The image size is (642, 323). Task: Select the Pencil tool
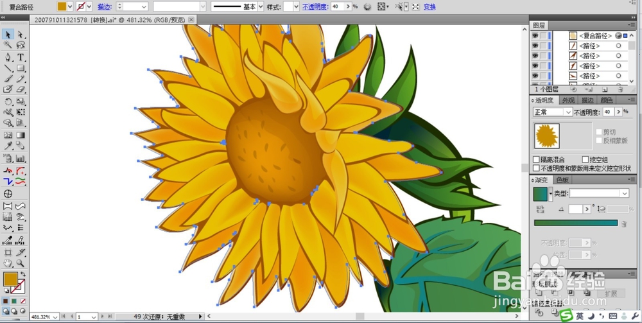[x=21, y=78]
